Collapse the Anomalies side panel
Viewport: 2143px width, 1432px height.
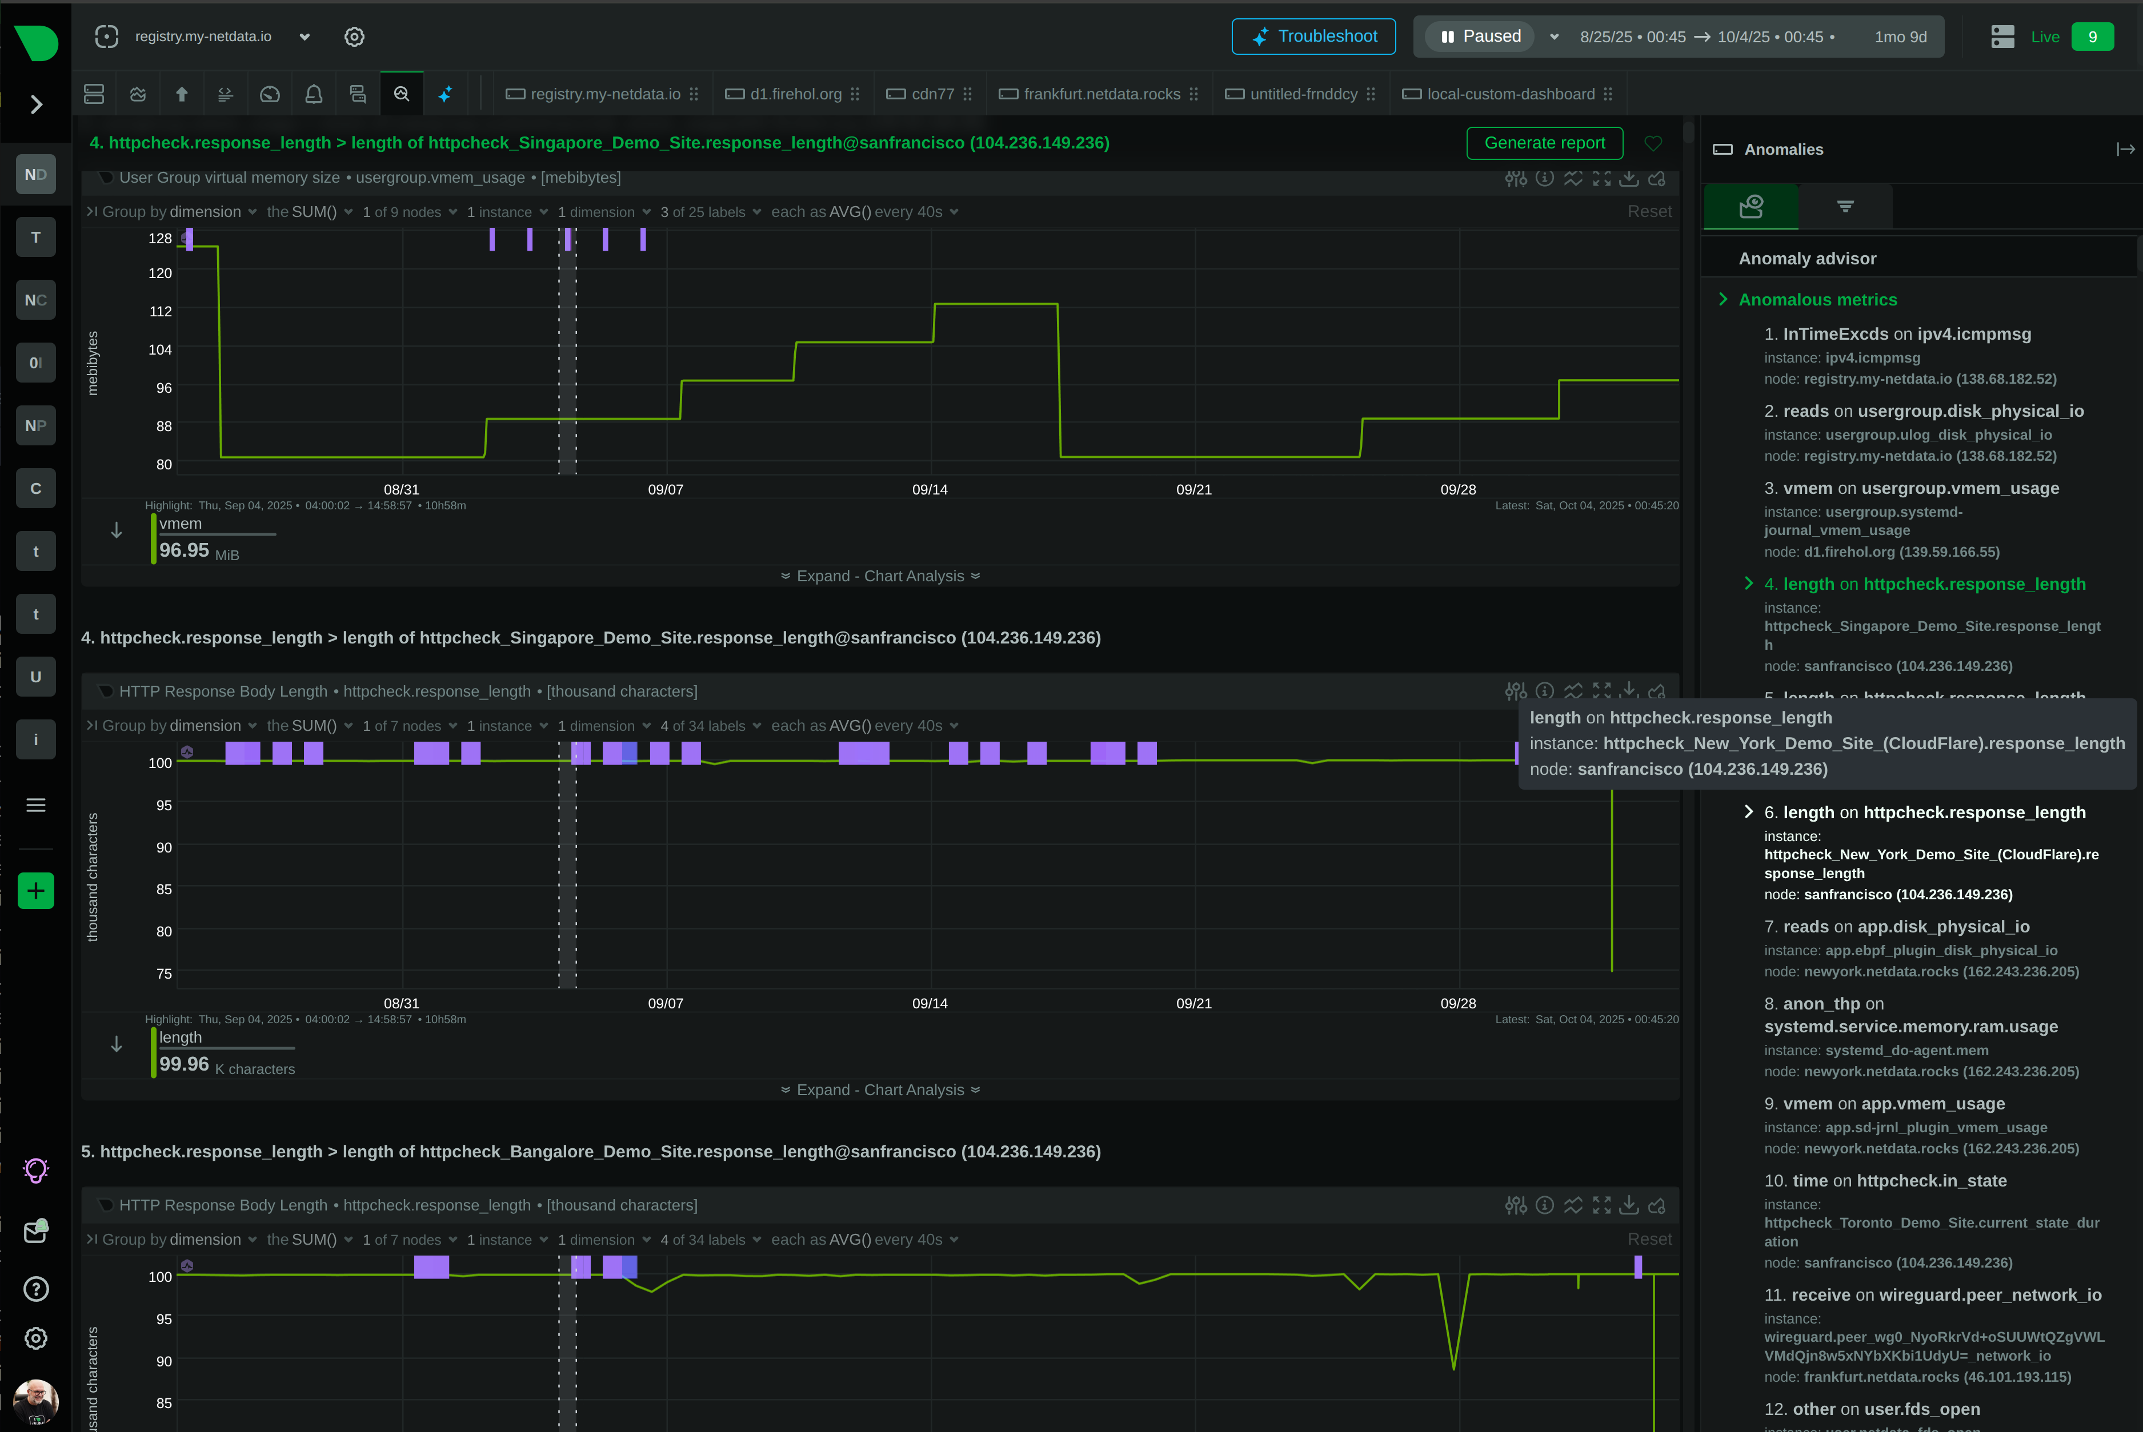(x=2125, y=149)
